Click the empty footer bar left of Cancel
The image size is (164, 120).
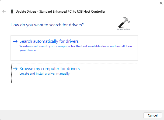pos(70,115)
